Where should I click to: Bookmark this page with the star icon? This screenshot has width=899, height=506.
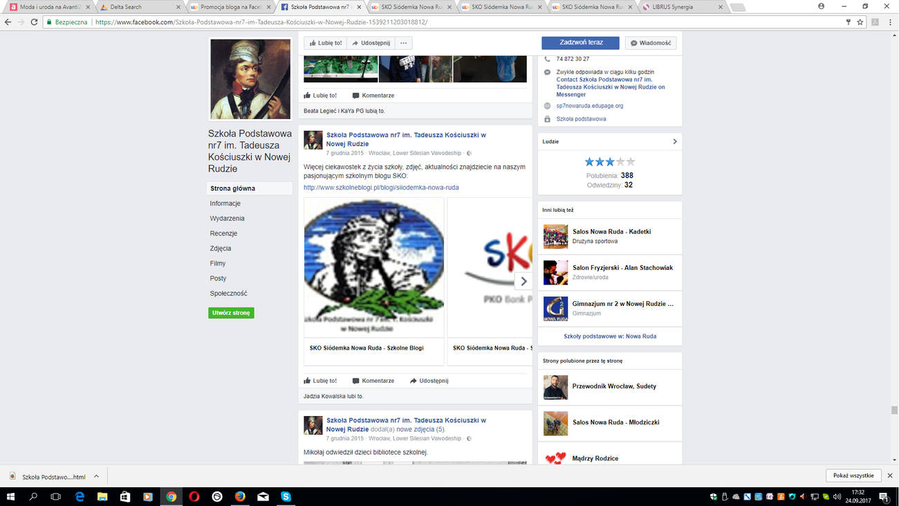(x=860, y=22)
